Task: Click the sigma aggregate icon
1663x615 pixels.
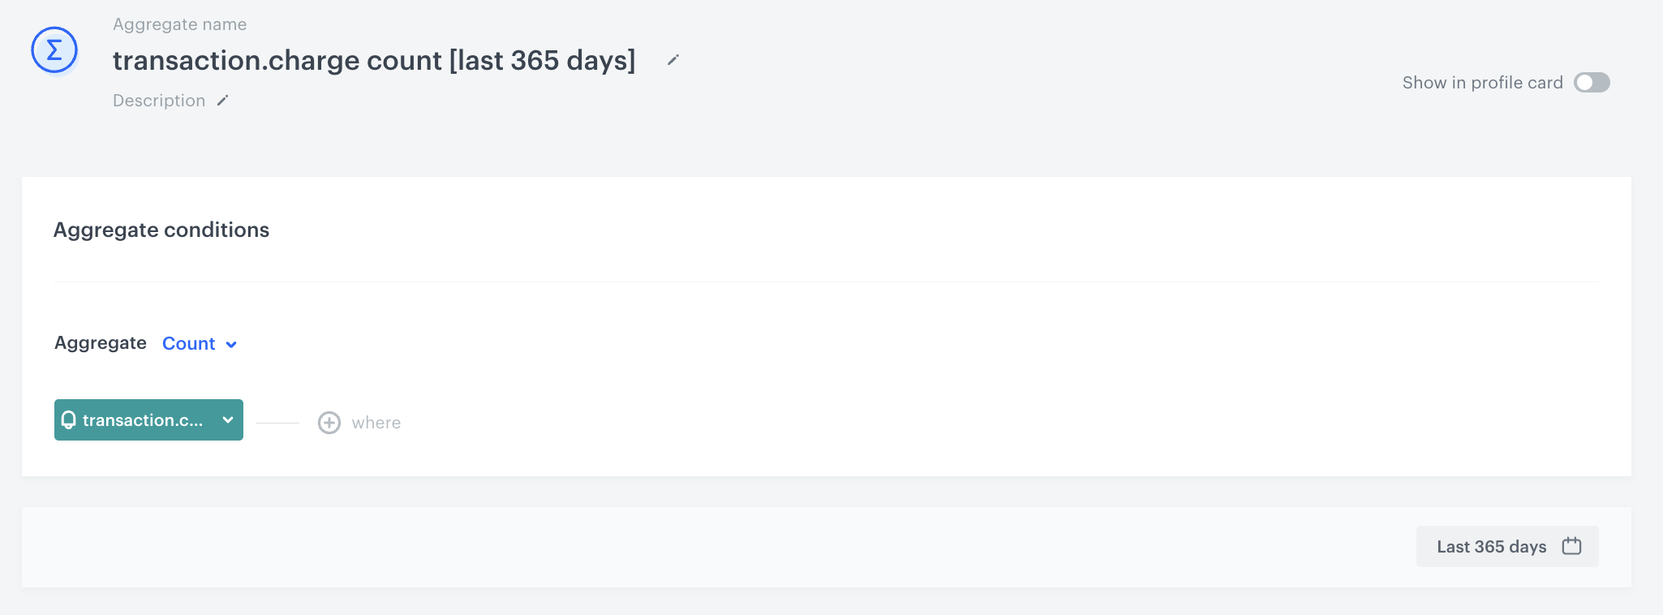Action: pos(54,50)
